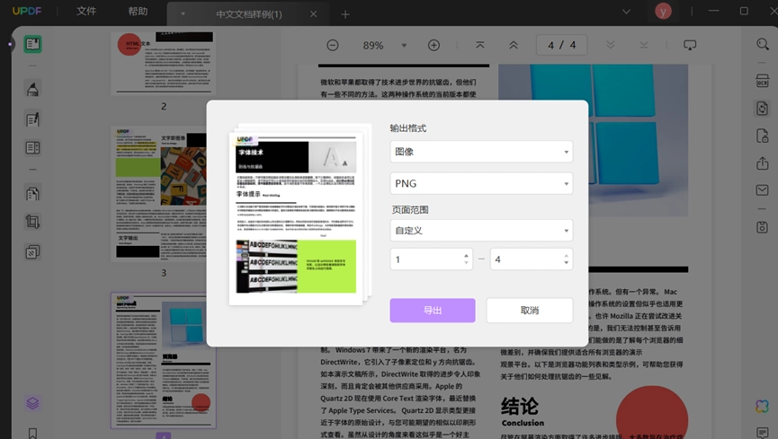This screenshot has width=778, height=439.
Task: Click the Search magnifier icon
Action: click(x=762, y=45)
